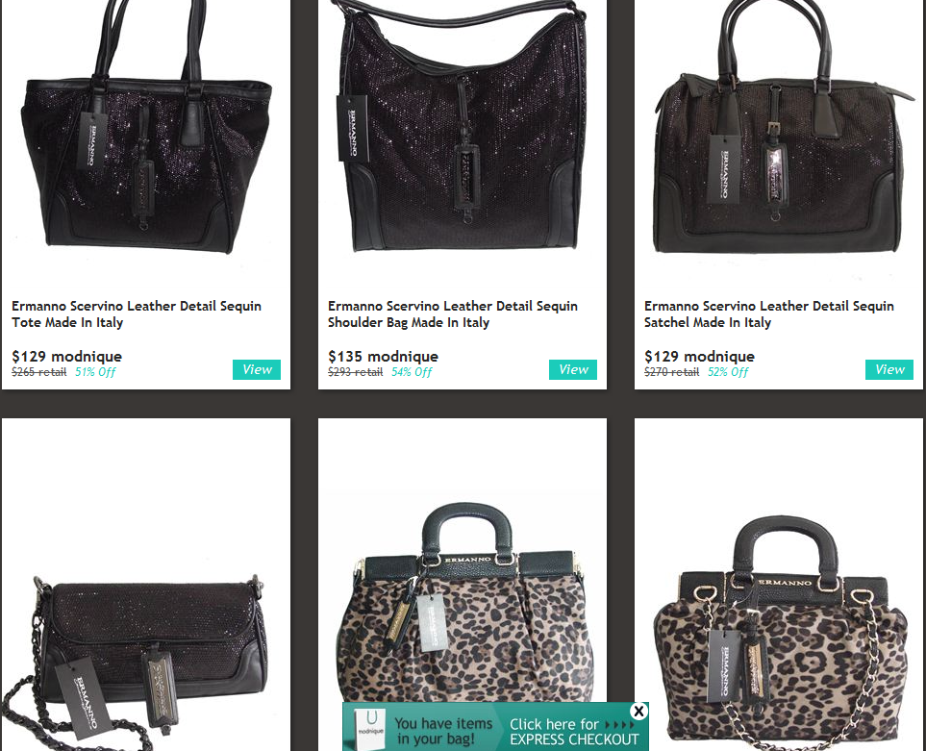Open the Sequin Tote Made In Italy title link
Screen dimensions: 926x751
point(137,314)
